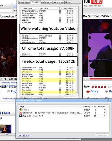Click 'more share opti' link

tap(9, 99)
